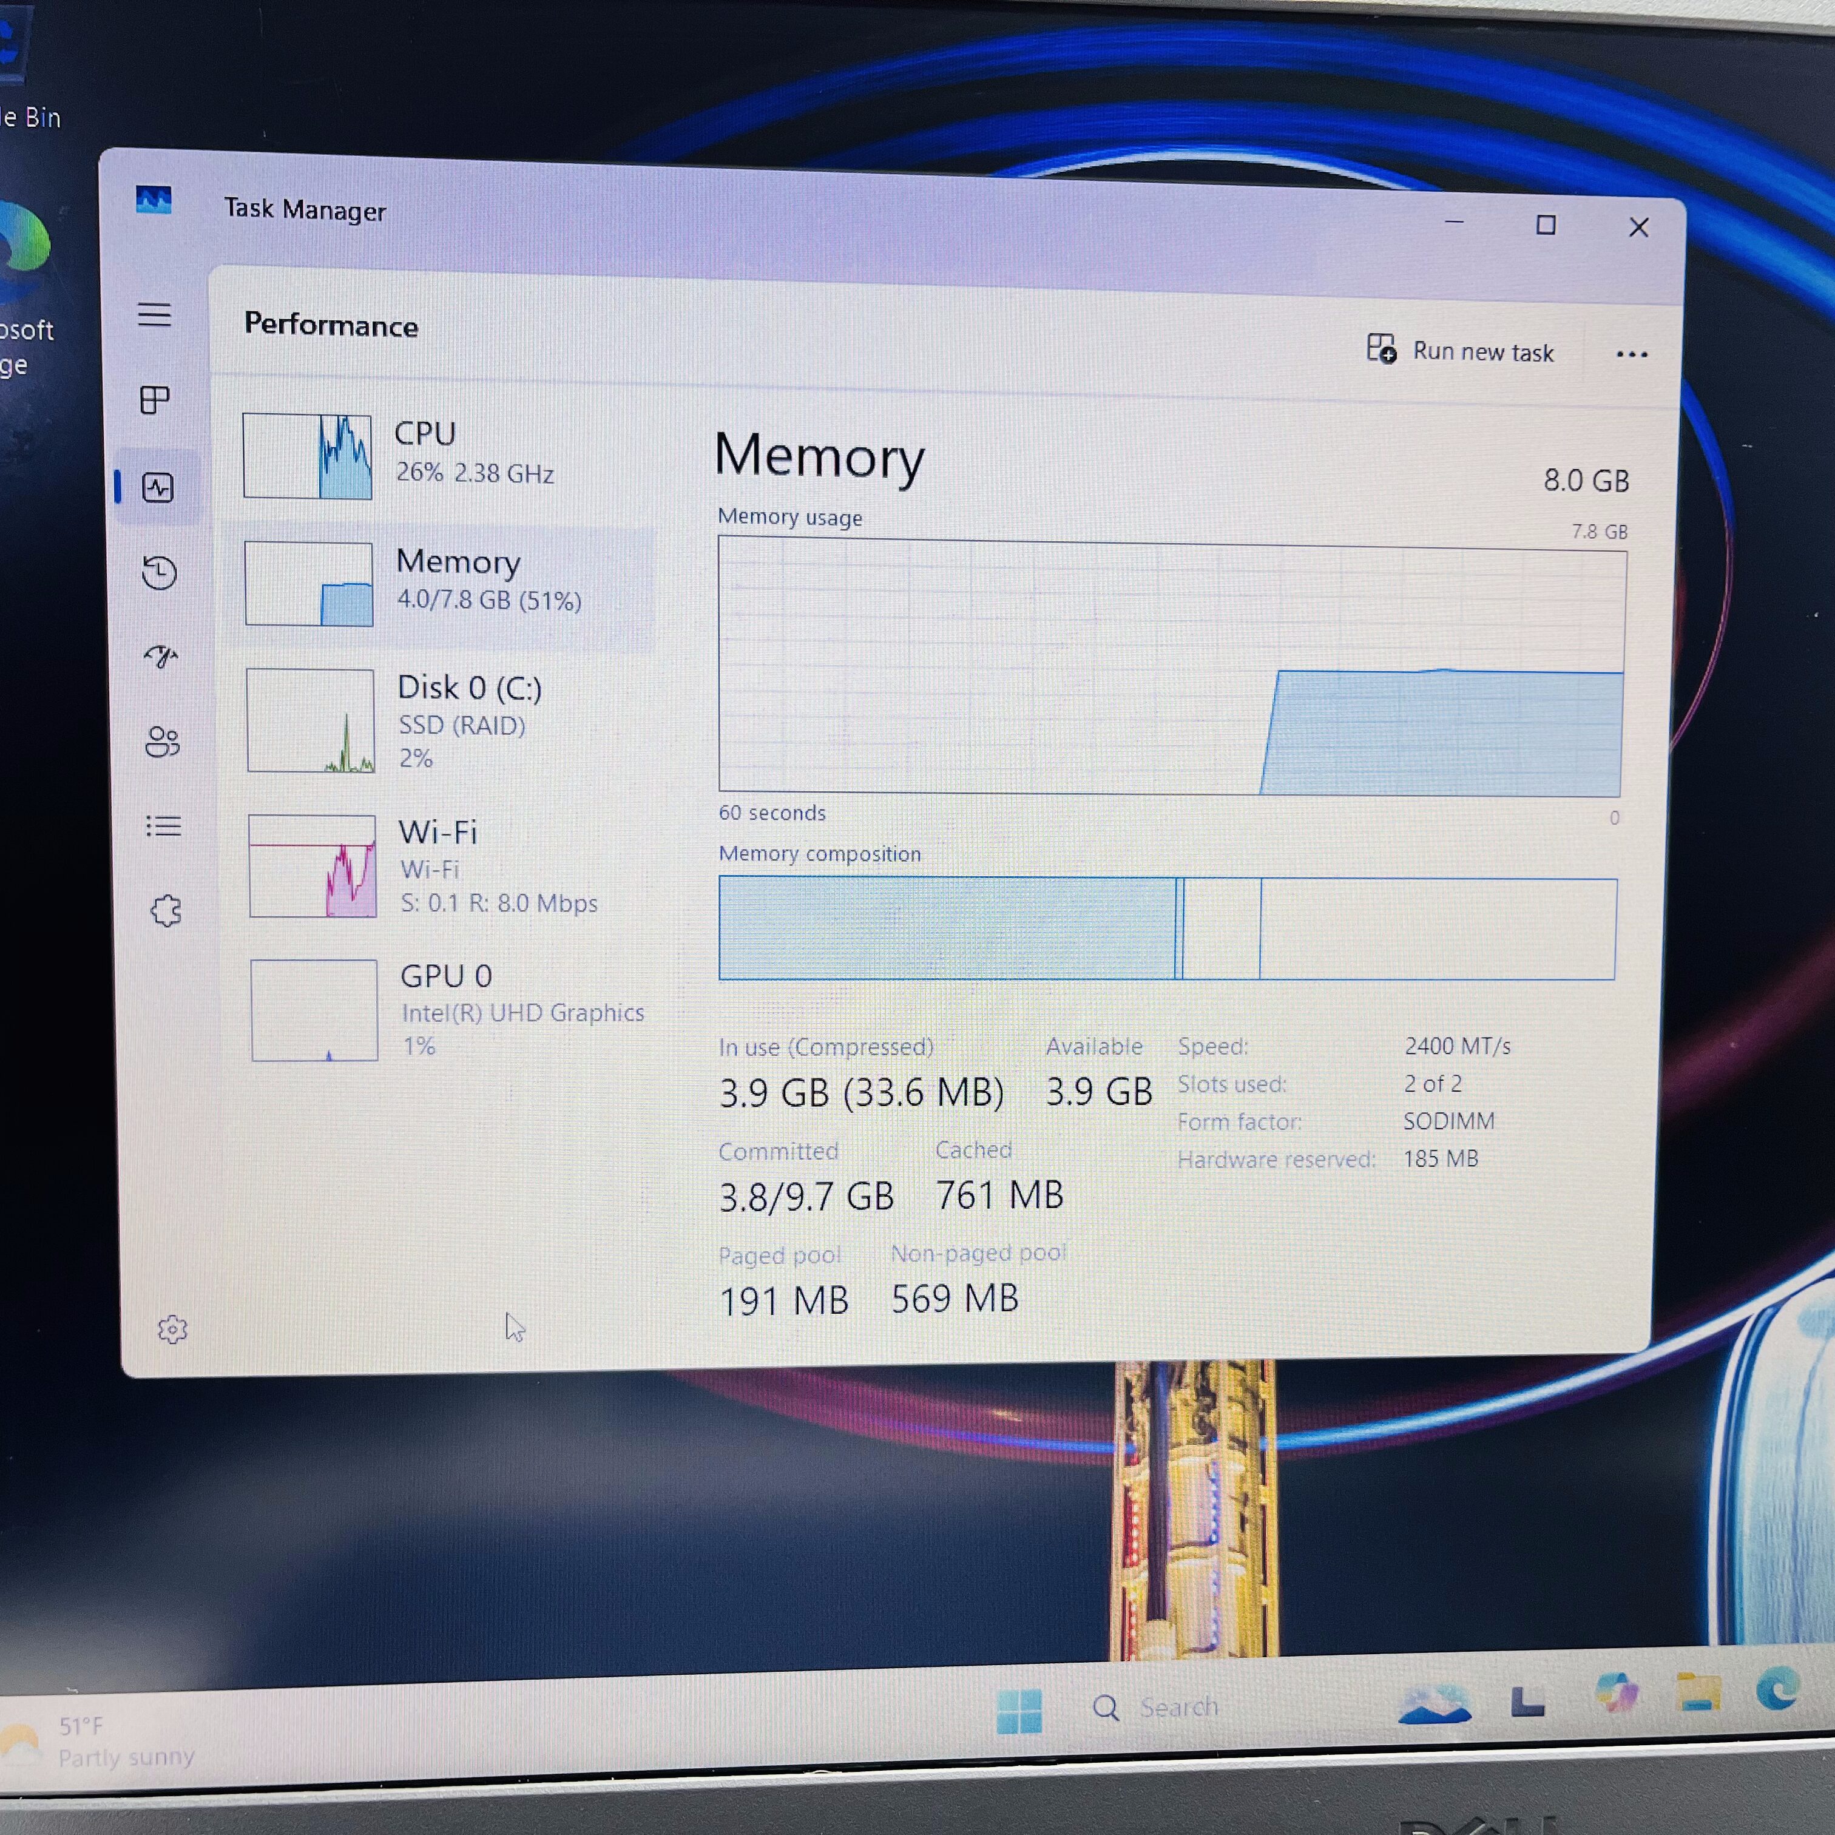The image size is (1835, 1835).
Task: Click the CPU usage mini graph thumbnail
Action: 308,457
